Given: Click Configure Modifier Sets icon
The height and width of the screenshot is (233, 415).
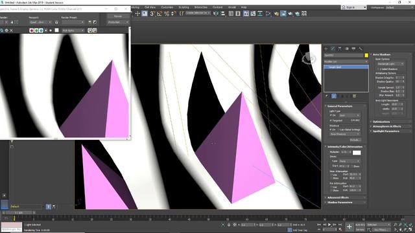Looking at the screenshot, I should coord(355,96).
